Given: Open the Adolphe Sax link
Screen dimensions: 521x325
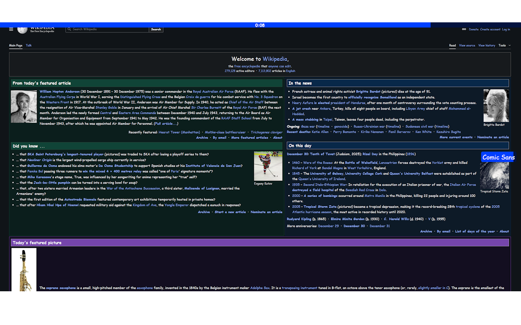Looking at the screenshot, I should 260,288.
